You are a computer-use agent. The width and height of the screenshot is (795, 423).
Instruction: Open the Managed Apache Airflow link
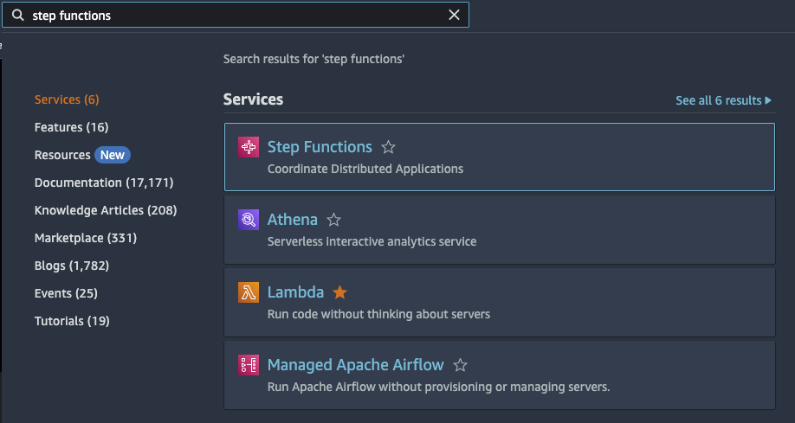point(355,365)
